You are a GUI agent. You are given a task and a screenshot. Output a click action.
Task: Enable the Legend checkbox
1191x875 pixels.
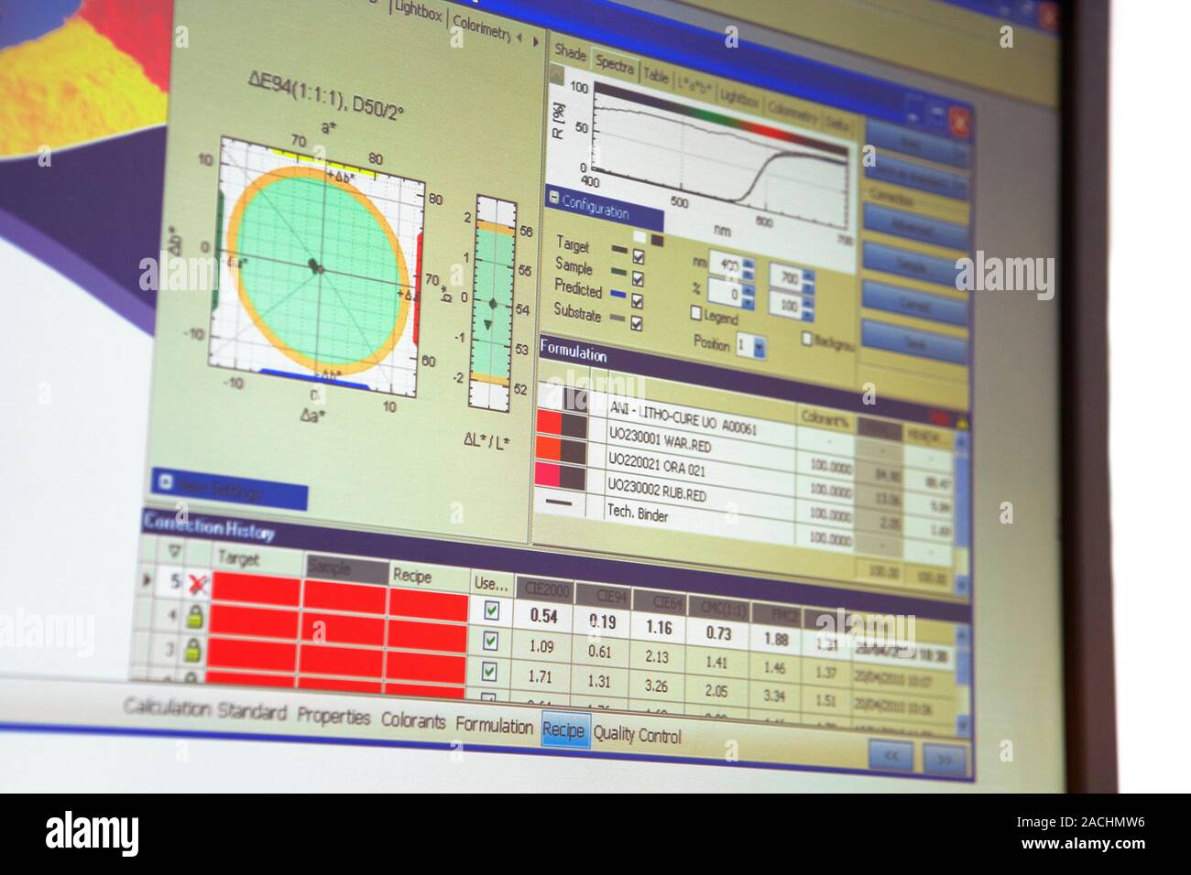pyautogui.click(x=695, y=314)
